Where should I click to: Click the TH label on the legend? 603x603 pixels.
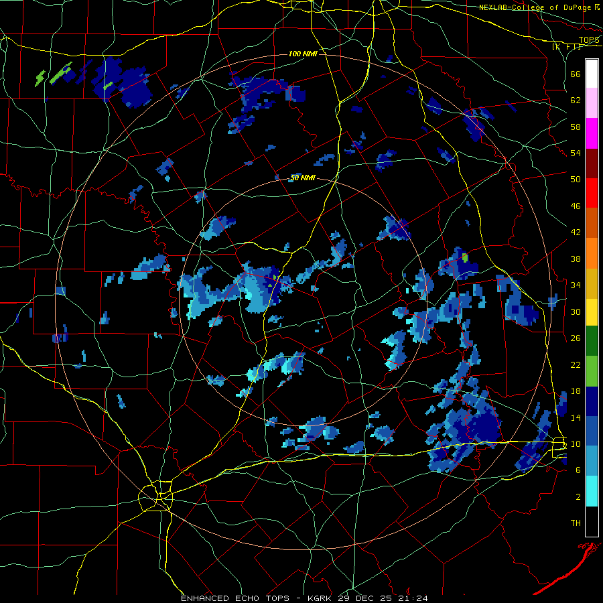click(576, 523)
